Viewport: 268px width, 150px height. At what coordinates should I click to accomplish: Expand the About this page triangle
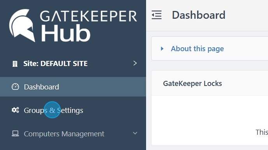pos(162,49)
